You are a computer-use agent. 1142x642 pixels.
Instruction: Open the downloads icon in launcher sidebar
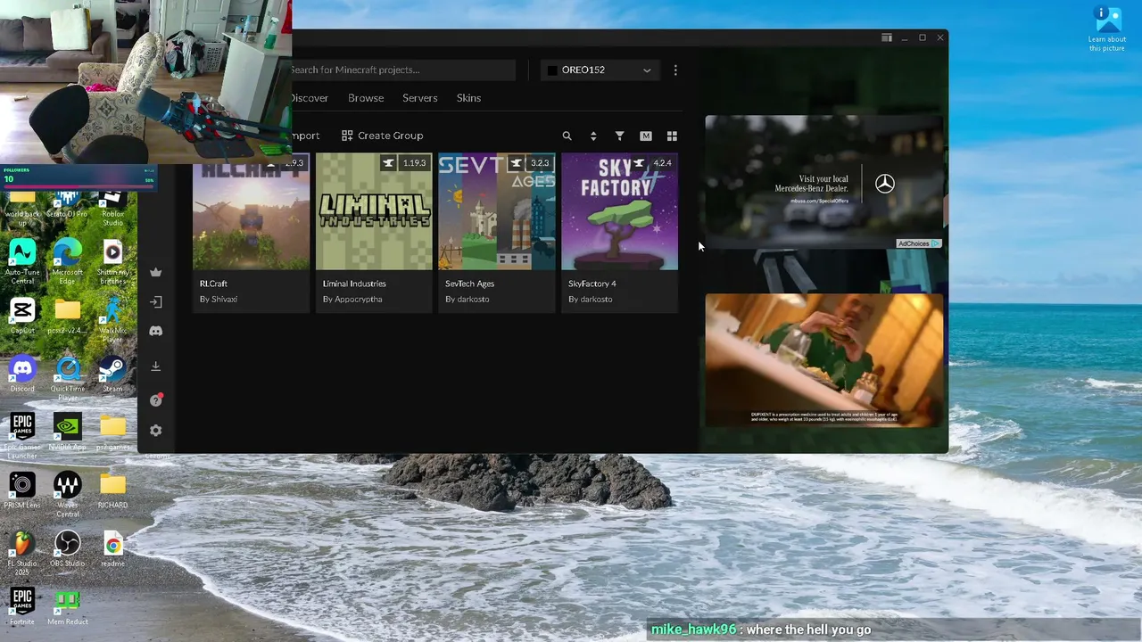pyautogui.click(x=156, y=366)
